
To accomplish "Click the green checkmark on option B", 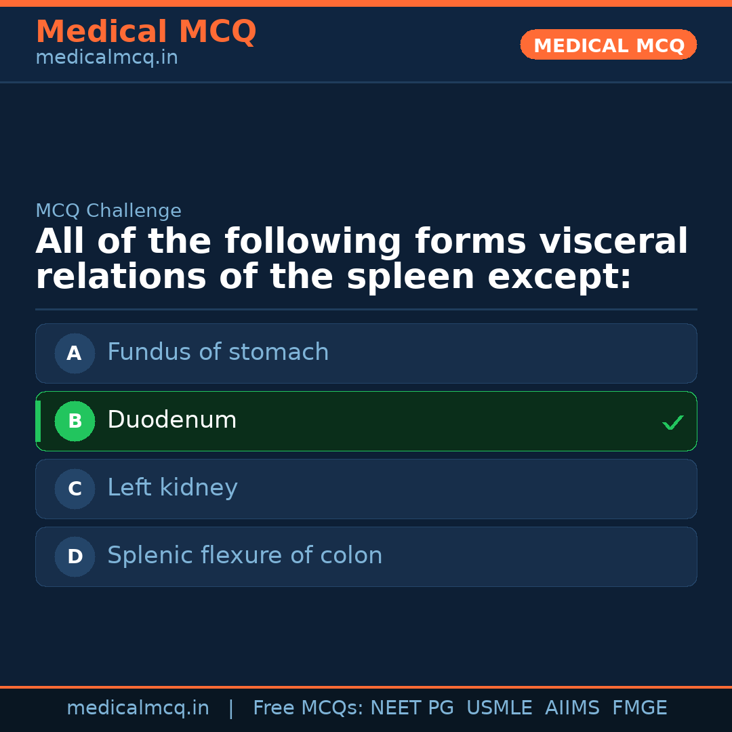I will point(673,422).
